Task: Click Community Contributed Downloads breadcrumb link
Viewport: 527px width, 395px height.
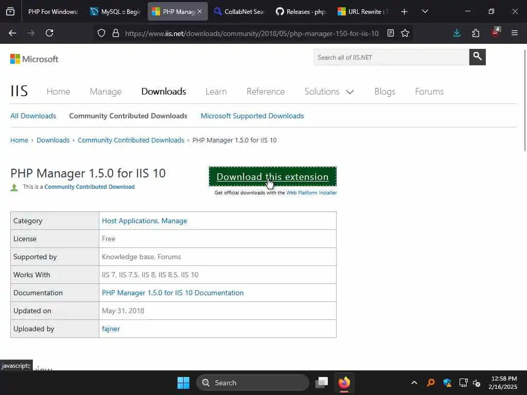Action: tap(131, 140)
